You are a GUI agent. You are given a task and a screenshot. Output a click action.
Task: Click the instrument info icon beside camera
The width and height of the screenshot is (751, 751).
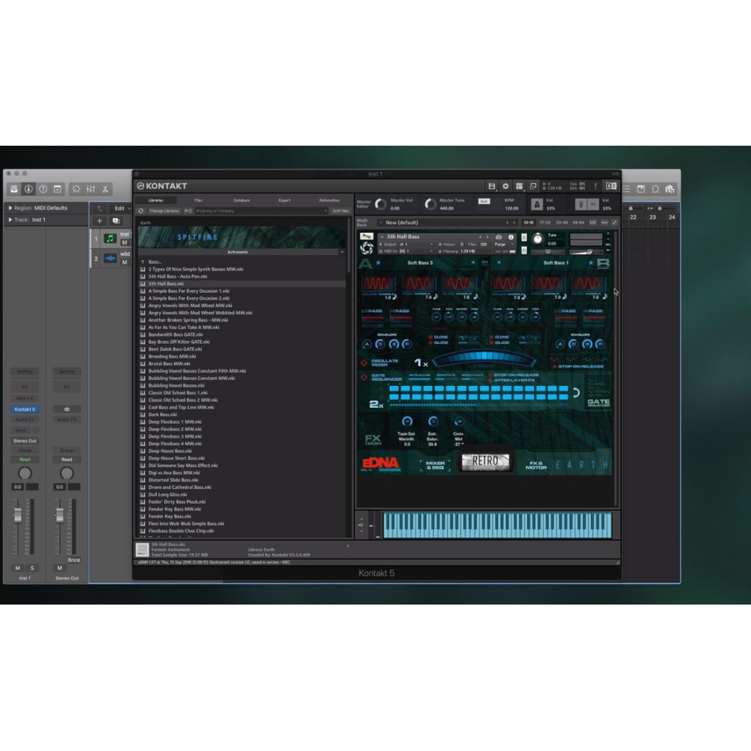[x=511, y=237]
